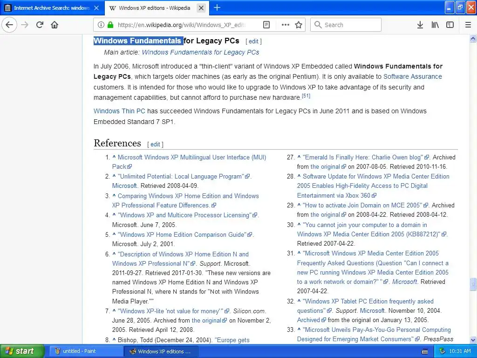Close the Internet Archive Search tab
Viewport: 477px width, 358px height.
tap(96, 8)
